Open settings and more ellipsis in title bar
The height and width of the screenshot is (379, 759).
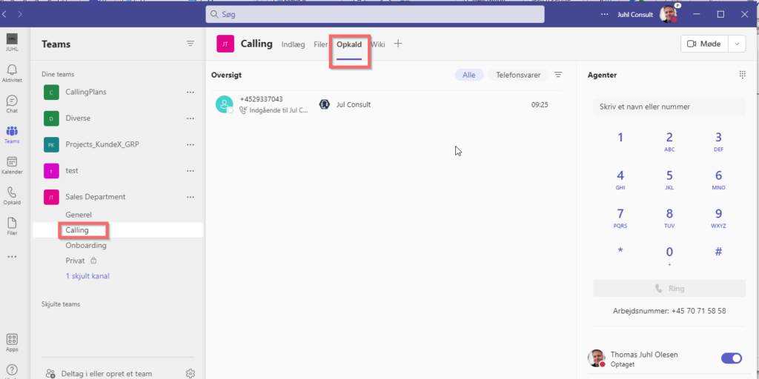point(605,15)
